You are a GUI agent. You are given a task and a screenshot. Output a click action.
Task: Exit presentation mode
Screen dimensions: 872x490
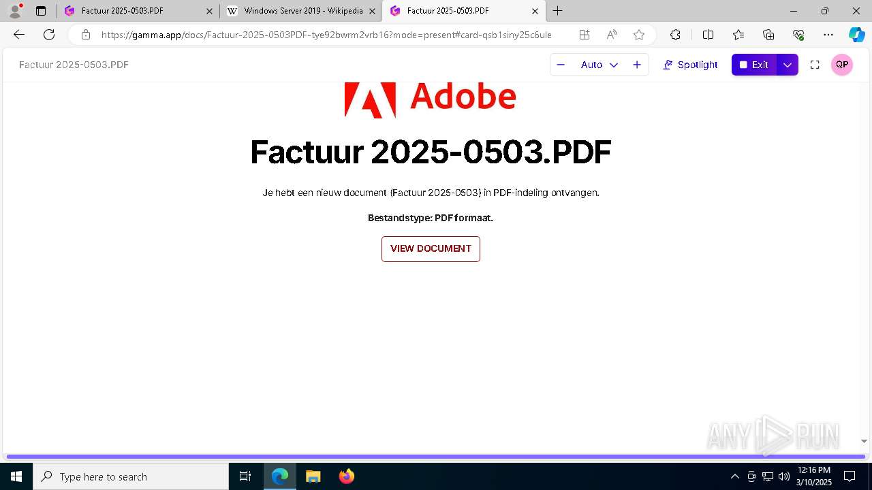[754, 65]
